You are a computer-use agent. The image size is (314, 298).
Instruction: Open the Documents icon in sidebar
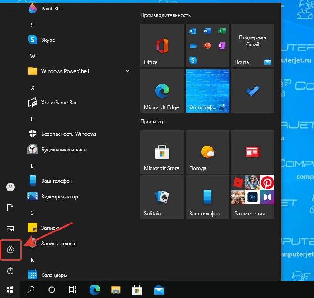coord(11,208)
